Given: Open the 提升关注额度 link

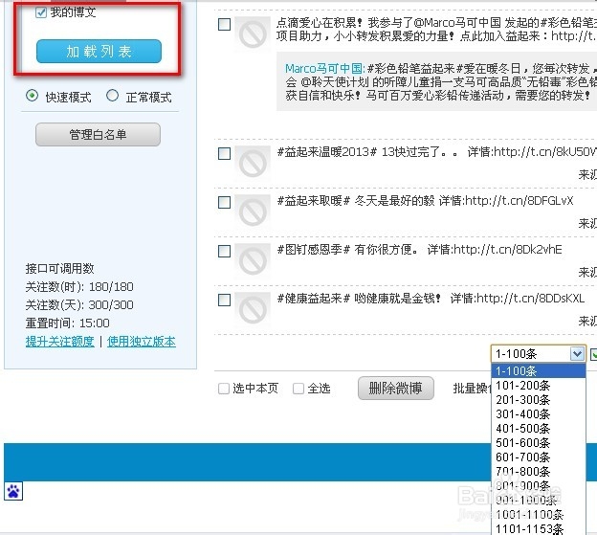Looking at the screenshot, I should 59,342.
